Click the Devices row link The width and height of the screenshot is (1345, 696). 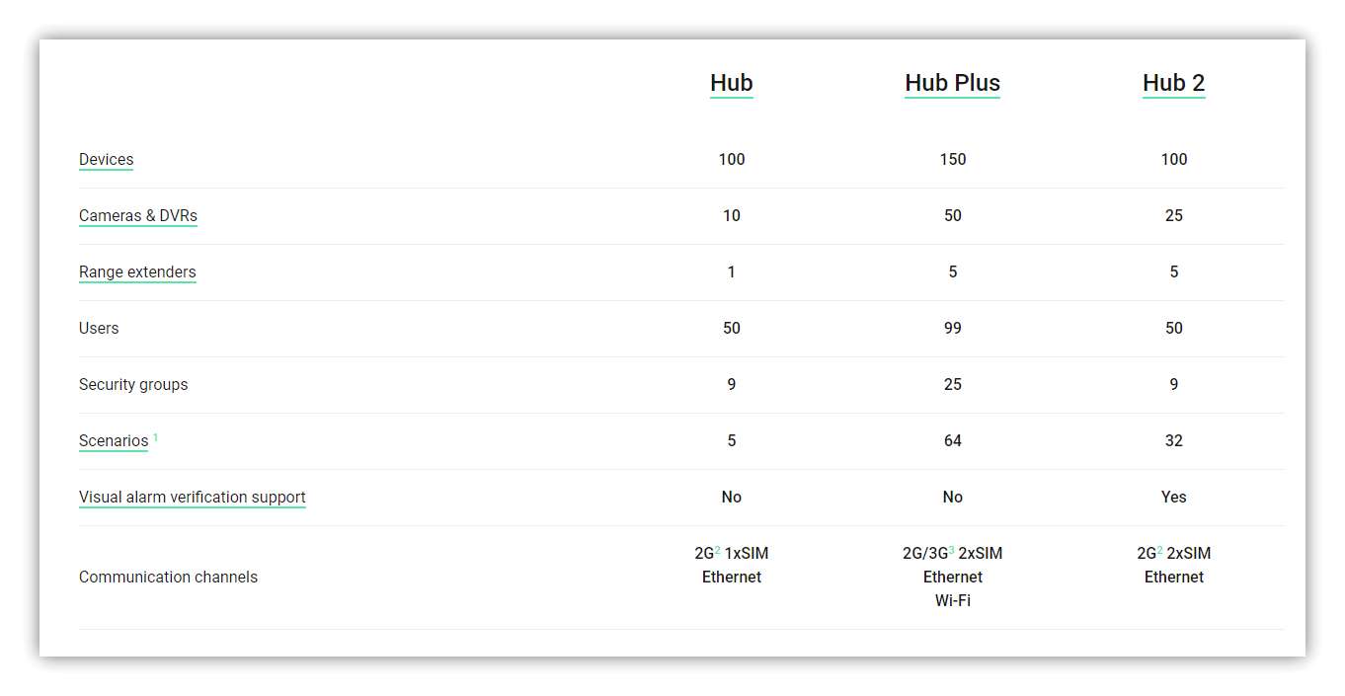pyautogui.click(x=106, y=159)
